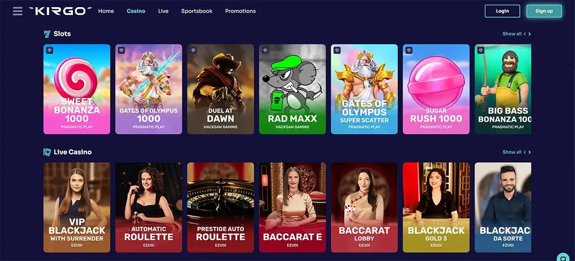Viewport: 575px width, 261px height.
Task: Open Prestige Auto Roulette live game
Action: tap(220, 207)
